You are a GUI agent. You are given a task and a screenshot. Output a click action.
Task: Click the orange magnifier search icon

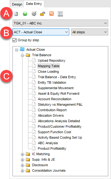tap(52, 13)
